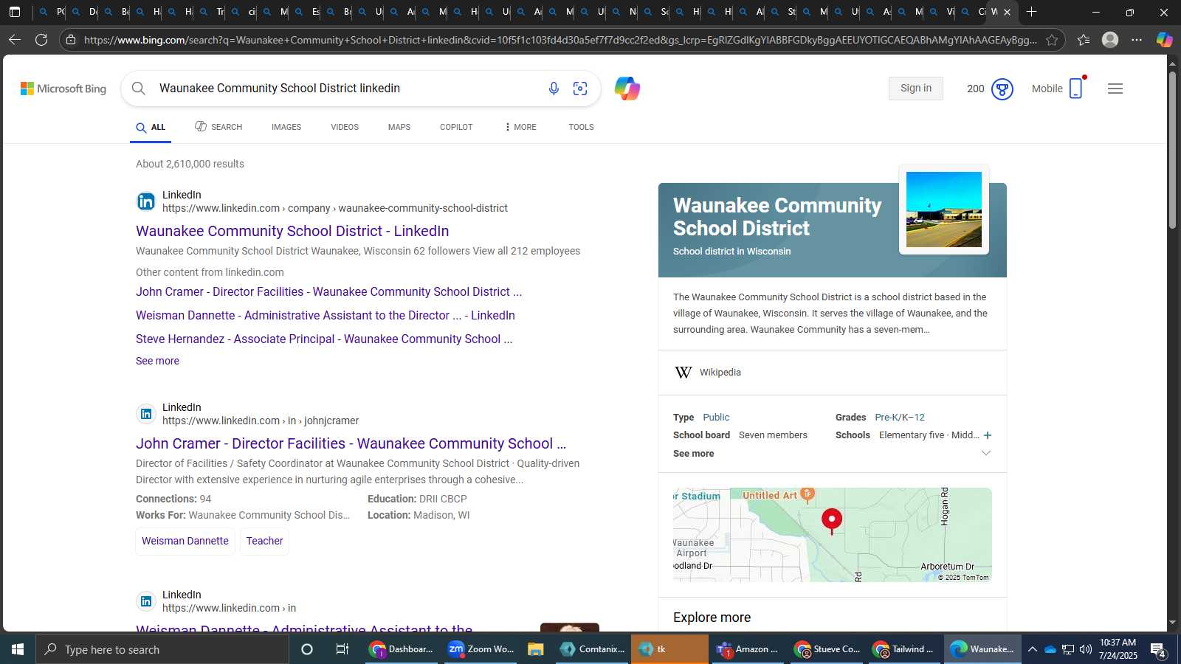Open the MORE dropdown menu
Viewport: 1181px width, 664px height.
[520, 127]
